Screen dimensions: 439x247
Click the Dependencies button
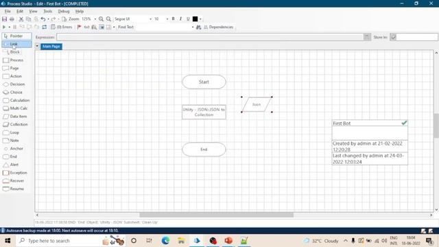click(218, 27)
